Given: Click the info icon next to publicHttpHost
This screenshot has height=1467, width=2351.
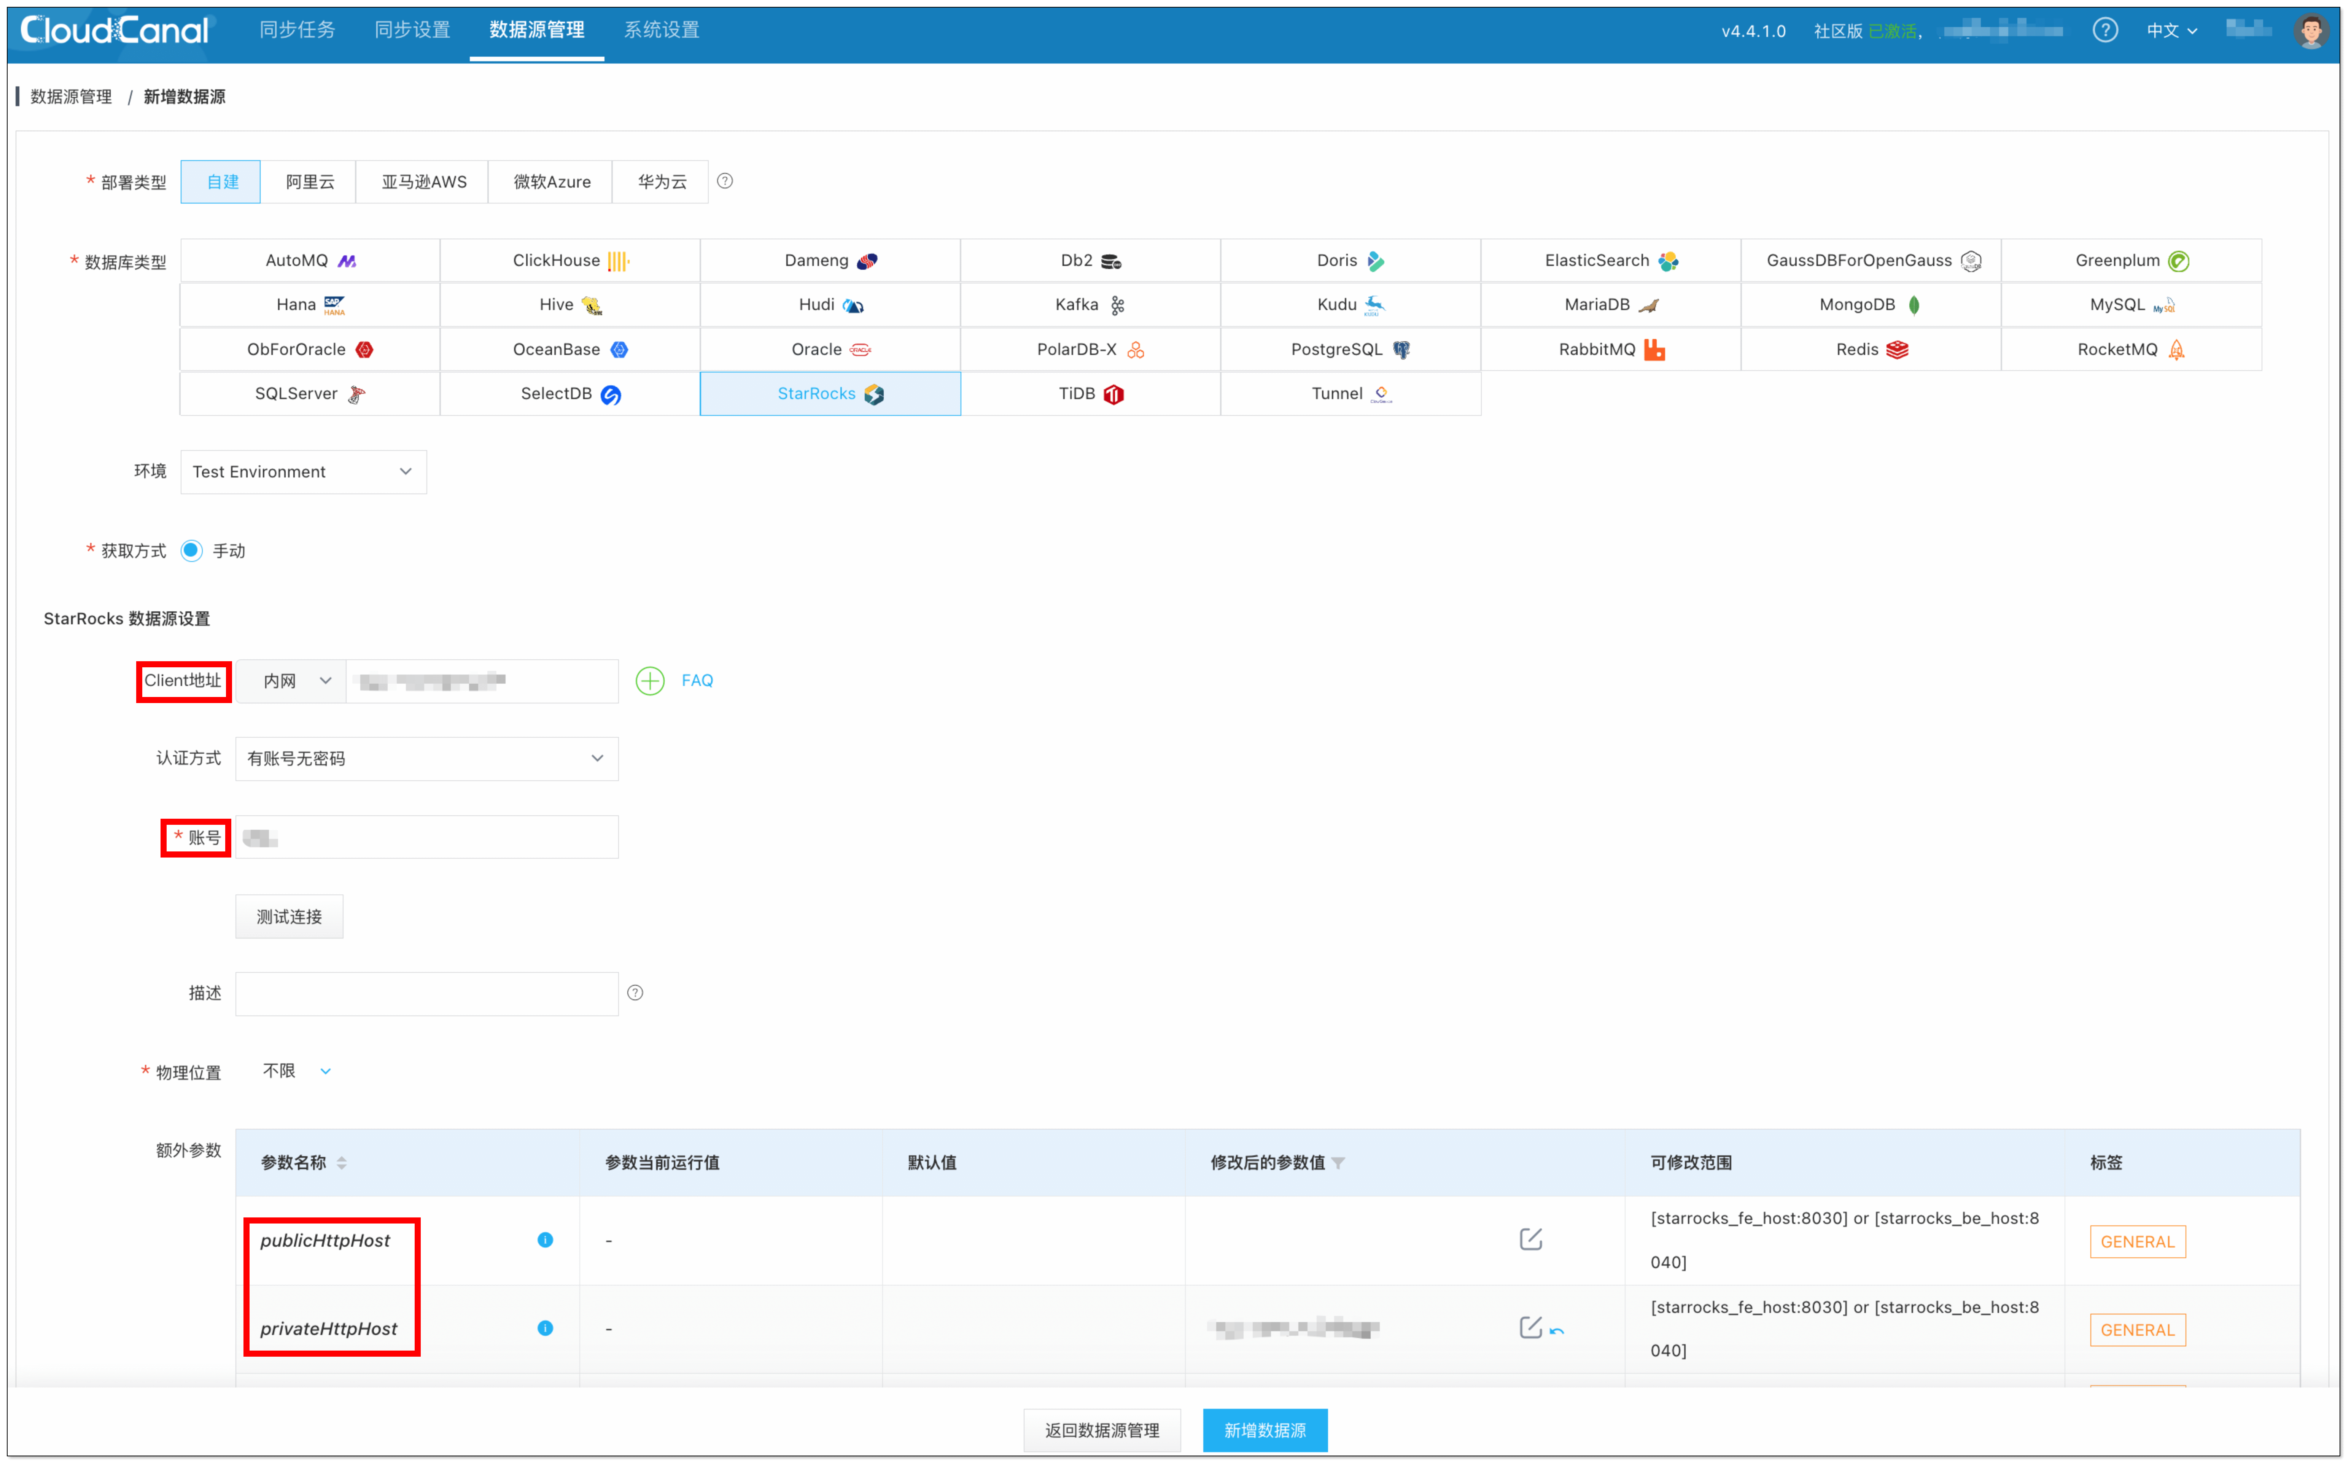Looking at the screenshot, I should (x=545, y=1240).
